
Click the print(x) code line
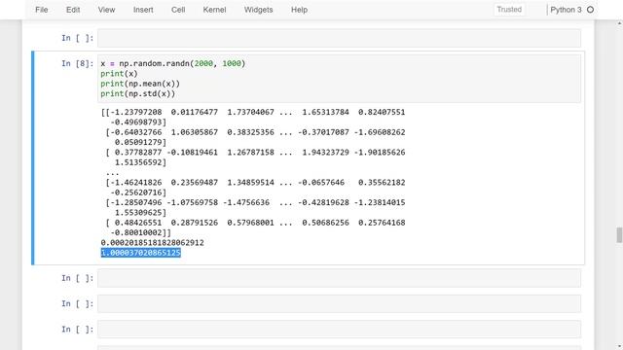pyautogui.click(x=119, y=74)
